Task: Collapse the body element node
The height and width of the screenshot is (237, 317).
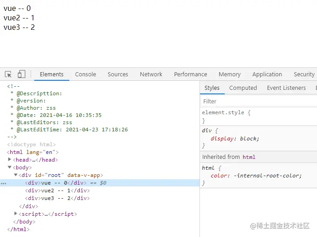Action: (10, 167)
